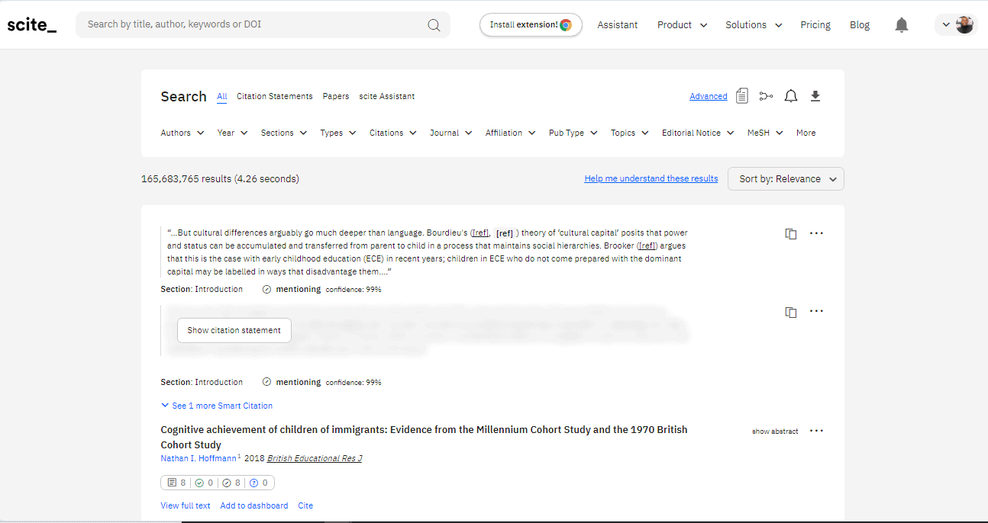Expand the Sort by: Relevance dropdown
988x523 pixels.
tap(785, 178)
